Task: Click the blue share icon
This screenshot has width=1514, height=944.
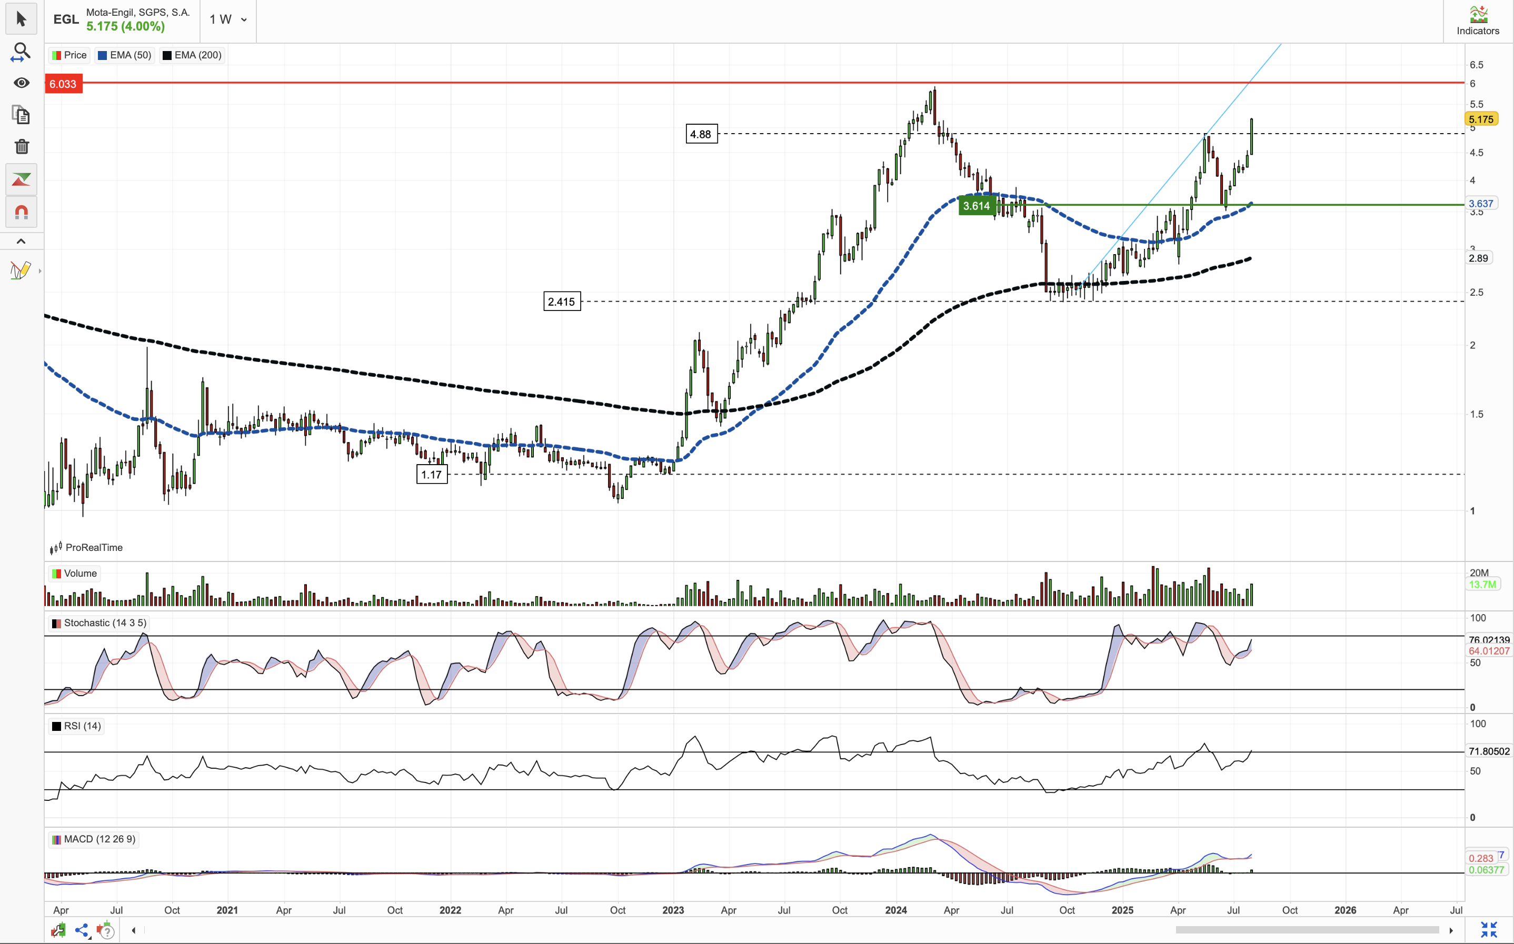Action: point(82,930)
